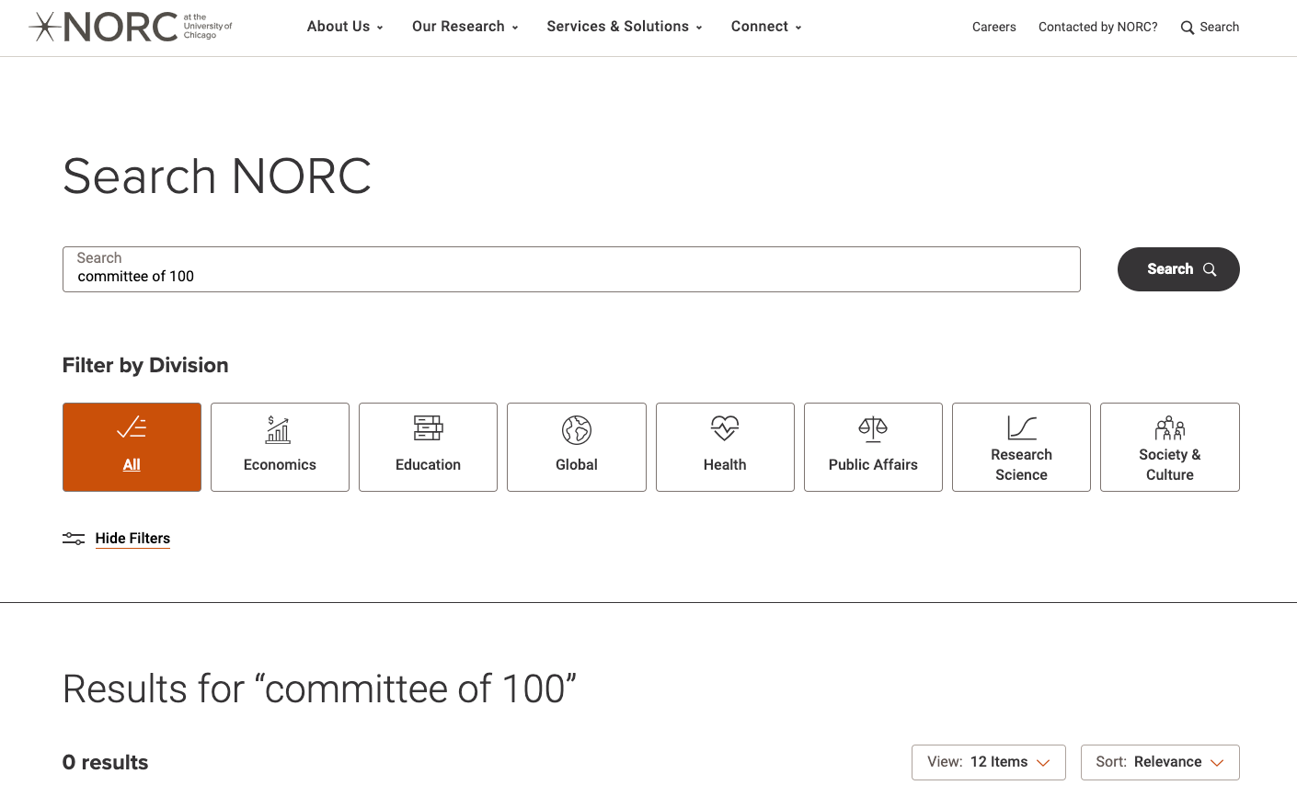
Task: Filter by Health division
Action: [x=725, y=447]
